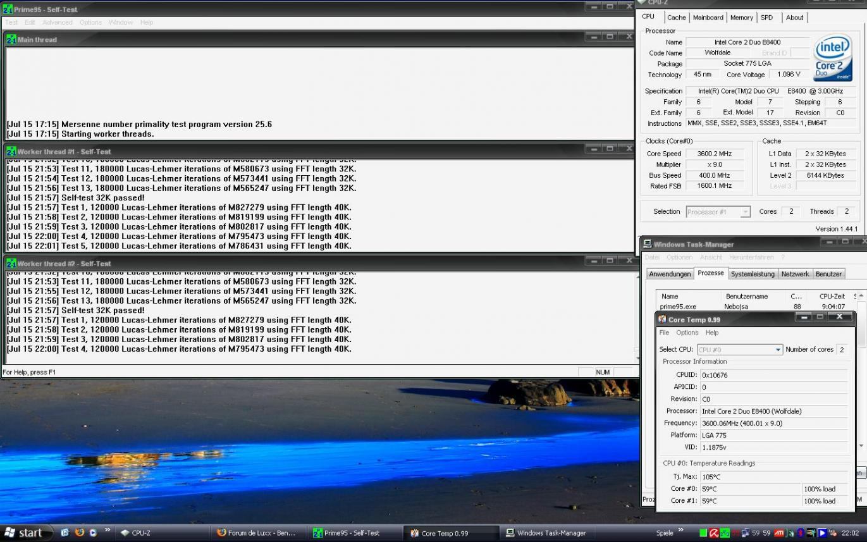Expand the Spiele toolbar overflow chevron
The image size is (867, 542).
[681, 529]
